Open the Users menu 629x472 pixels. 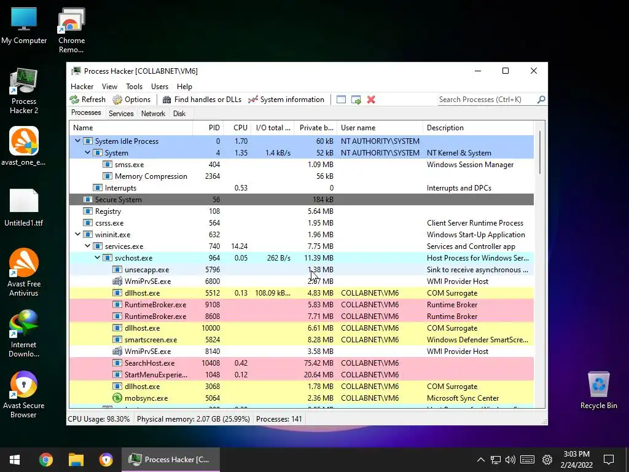coord(160,86)
